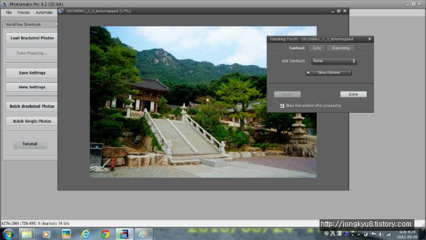Open the Windows Start menu
Image resolution: width=426 pixels, height=240 pixels.
pyautogui.click(x=8, y=234)
